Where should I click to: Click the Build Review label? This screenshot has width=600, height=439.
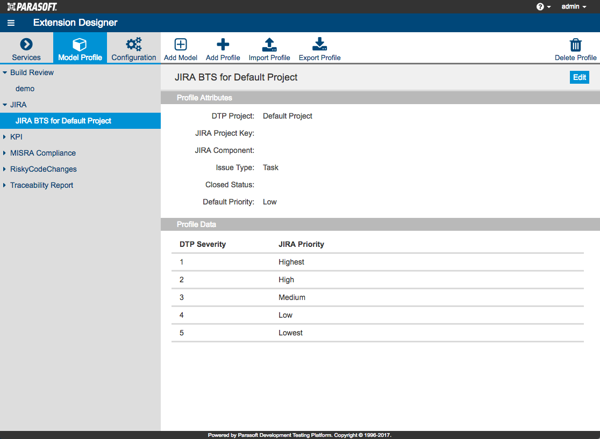point(32,72)
